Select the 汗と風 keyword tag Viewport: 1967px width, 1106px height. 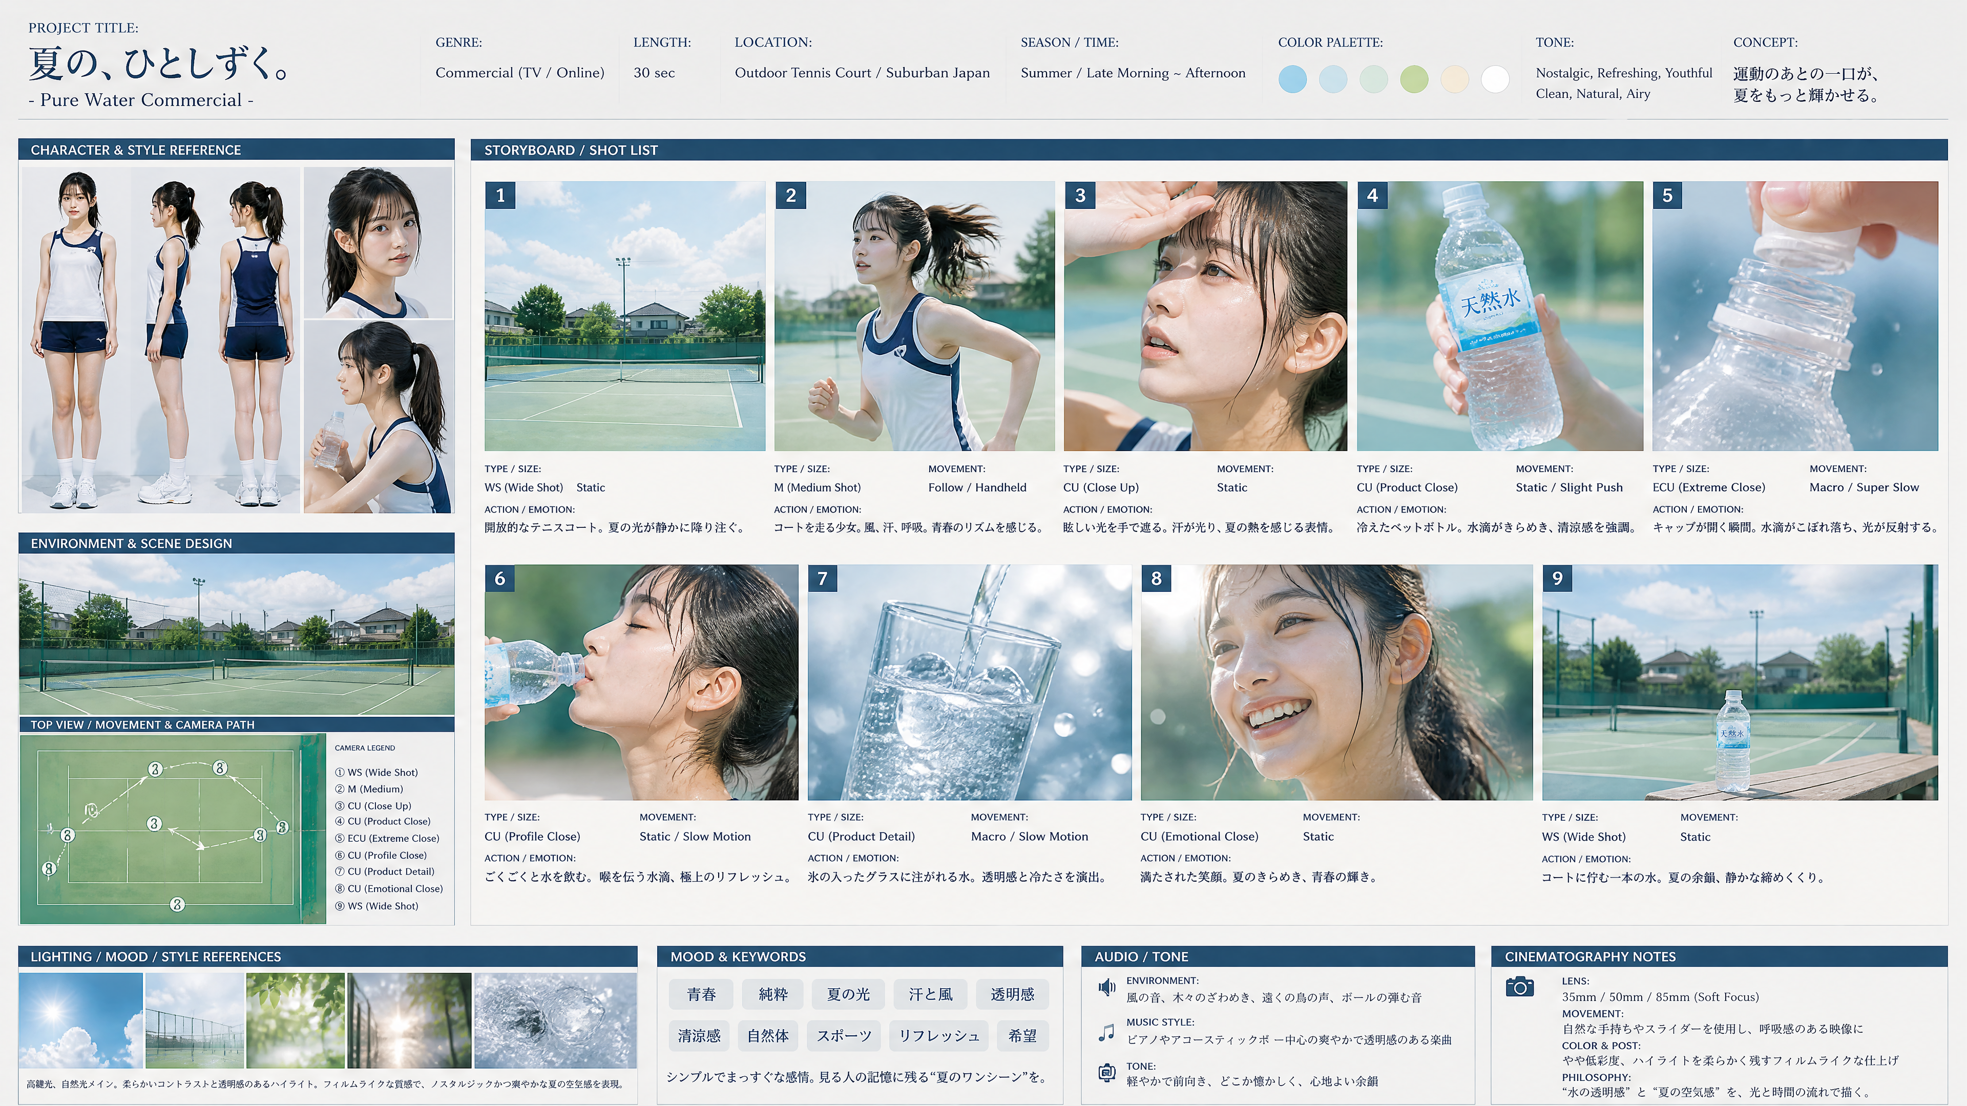(x=930, y=994)
